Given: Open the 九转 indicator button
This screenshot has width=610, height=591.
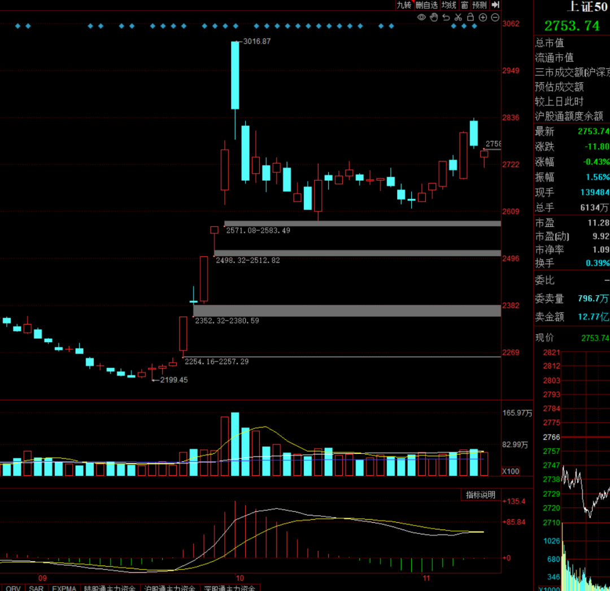Looking at the screenshot, I should pos(404,5).
